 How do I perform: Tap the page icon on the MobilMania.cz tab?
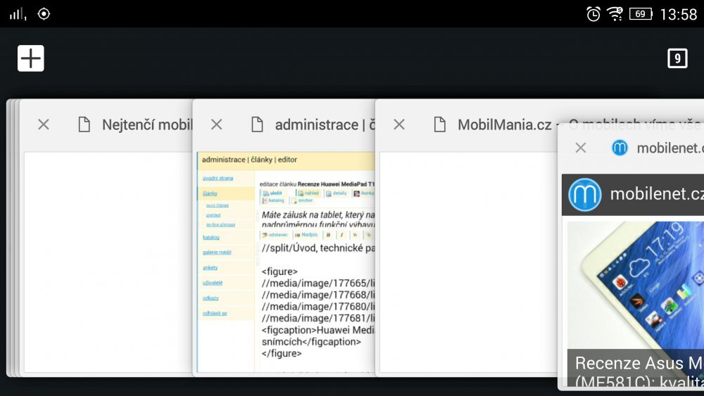(440, 124)
